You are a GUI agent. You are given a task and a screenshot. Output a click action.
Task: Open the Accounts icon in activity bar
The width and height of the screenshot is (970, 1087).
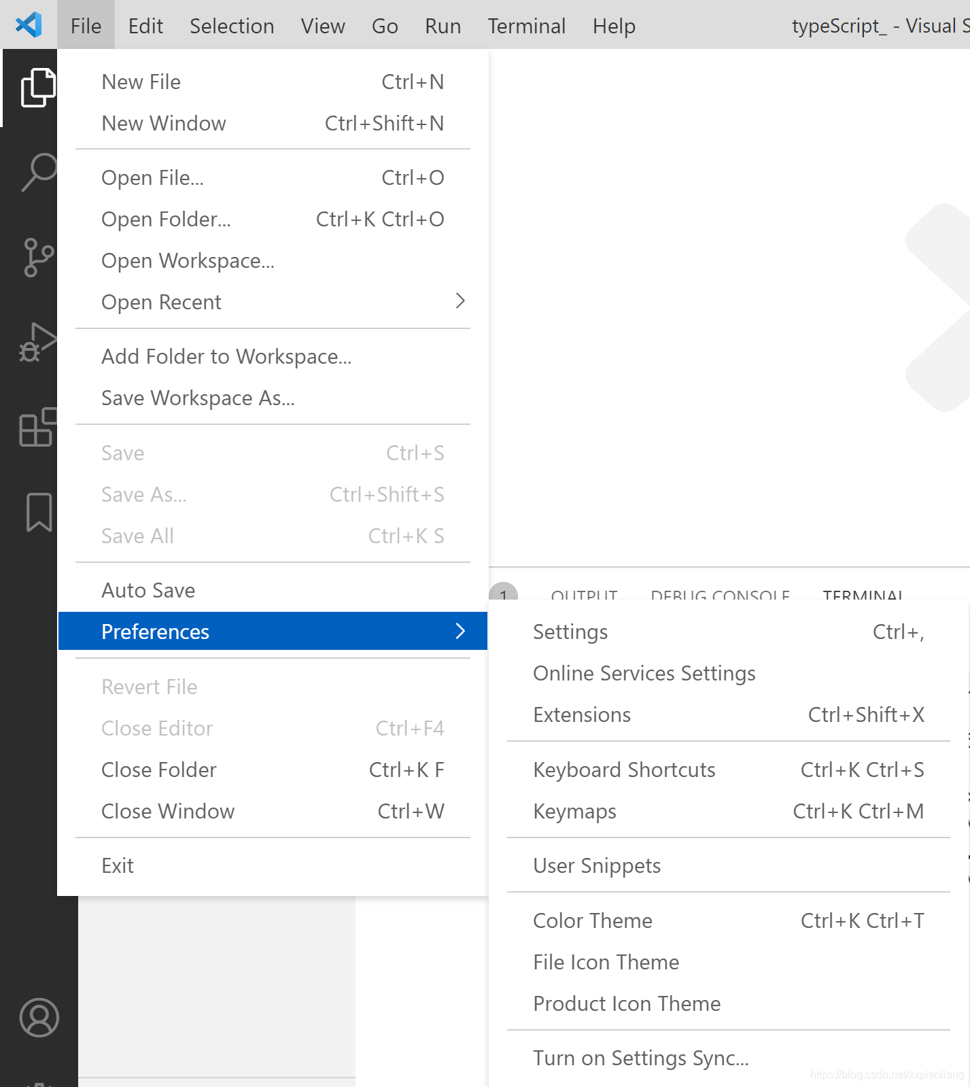[39, 1018]
